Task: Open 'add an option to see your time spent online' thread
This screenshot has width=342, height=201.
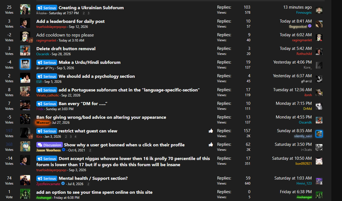Action: pos(94,192)
